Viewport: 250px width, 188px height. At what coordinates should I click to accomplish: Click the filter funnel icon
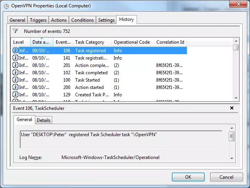(x=15, y=31)
